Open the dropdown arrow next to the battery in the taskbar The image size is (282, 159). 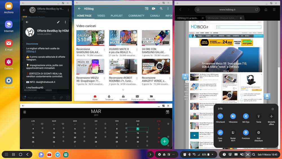pyautogui.click(x=212, y=154)
